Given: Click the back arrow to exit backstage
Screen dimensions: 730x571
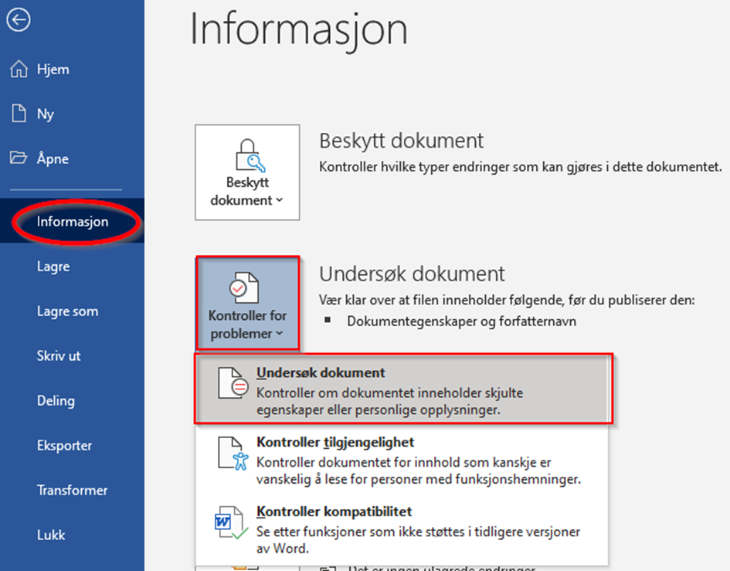Looking at the screenshot, I should 19,20.
